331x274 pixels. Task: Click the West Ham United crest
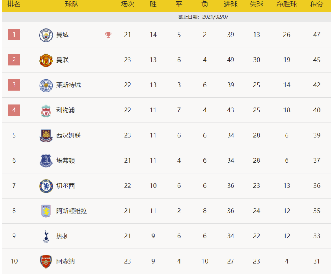tap(45, 135)
